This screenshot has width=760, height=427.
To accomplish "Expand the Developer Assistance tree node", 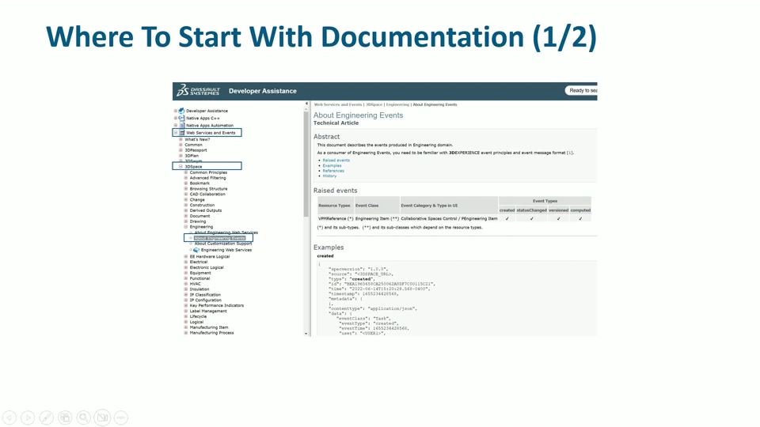I will pos(176,111).
